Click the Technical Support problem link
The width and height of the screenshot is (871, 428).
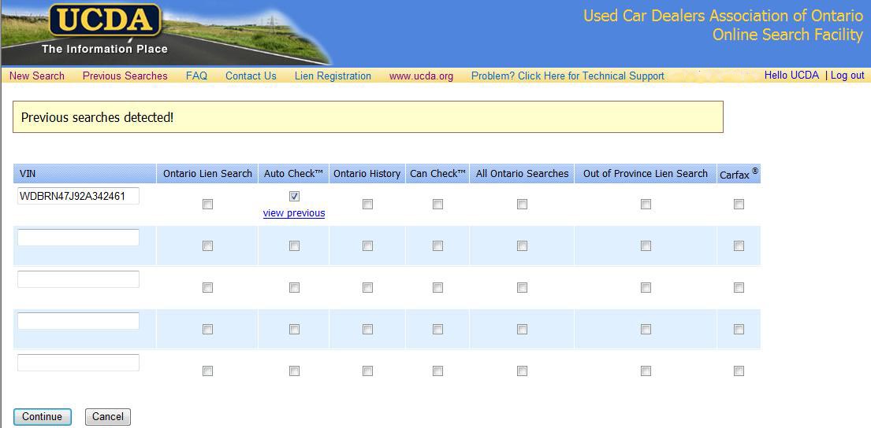(x=568, y=76)
